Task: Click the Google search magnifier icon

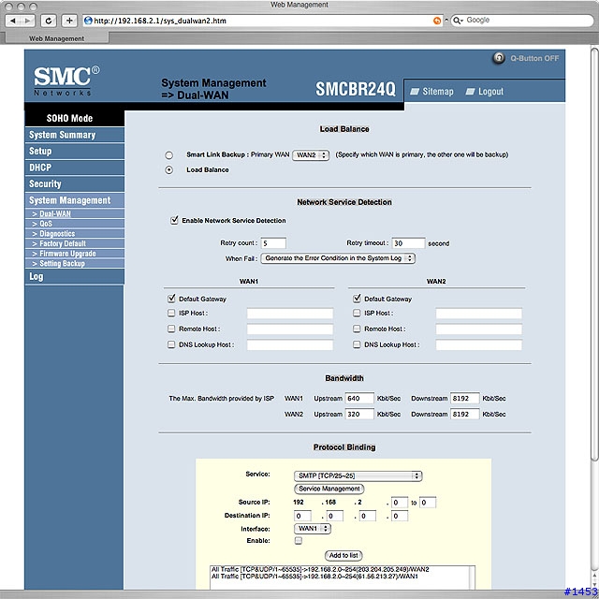Action: (x=458, y=21)
